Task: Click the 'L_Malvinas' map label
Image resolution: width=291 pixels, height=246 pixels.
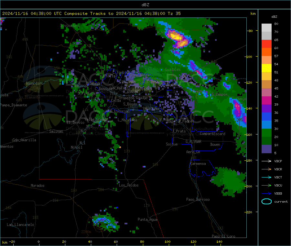Action: 127,120
